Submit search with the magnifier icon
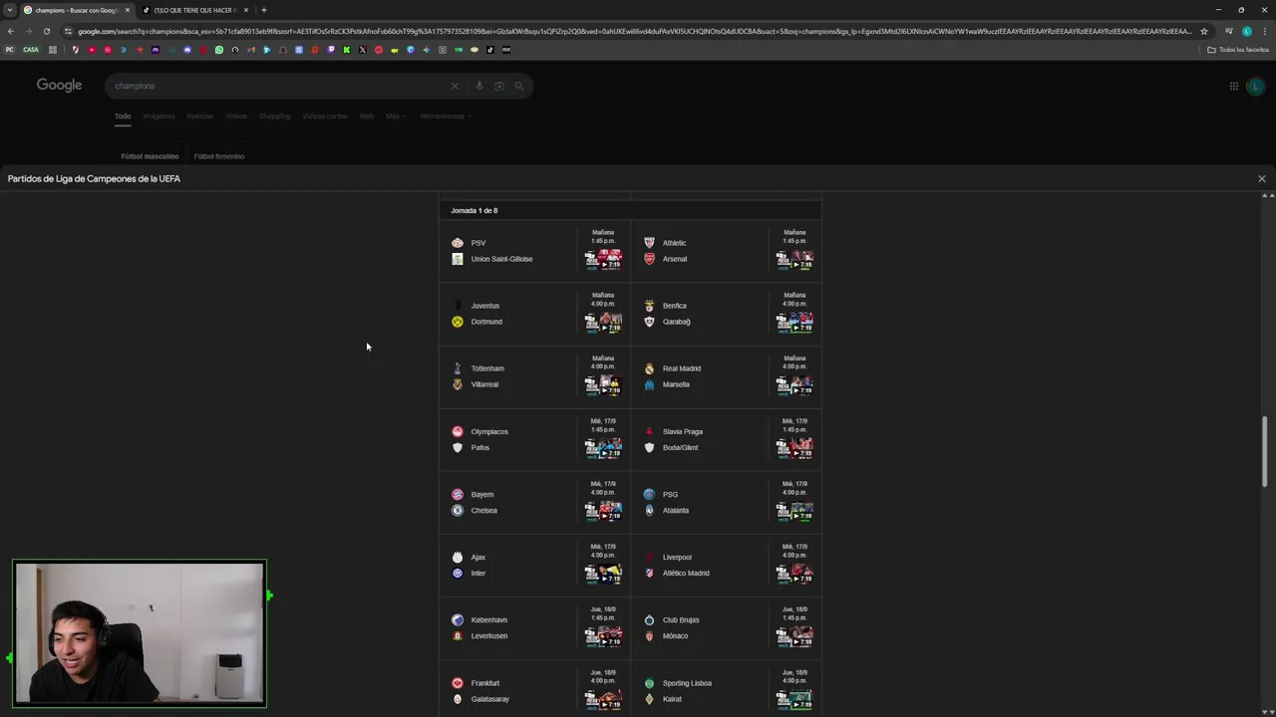Viewport: 1276px width, 717px height. 518,87
